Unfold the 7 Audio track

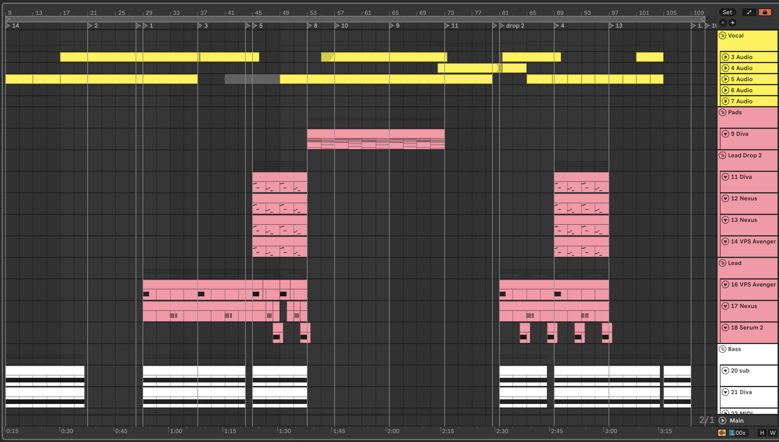click(725, 101)
